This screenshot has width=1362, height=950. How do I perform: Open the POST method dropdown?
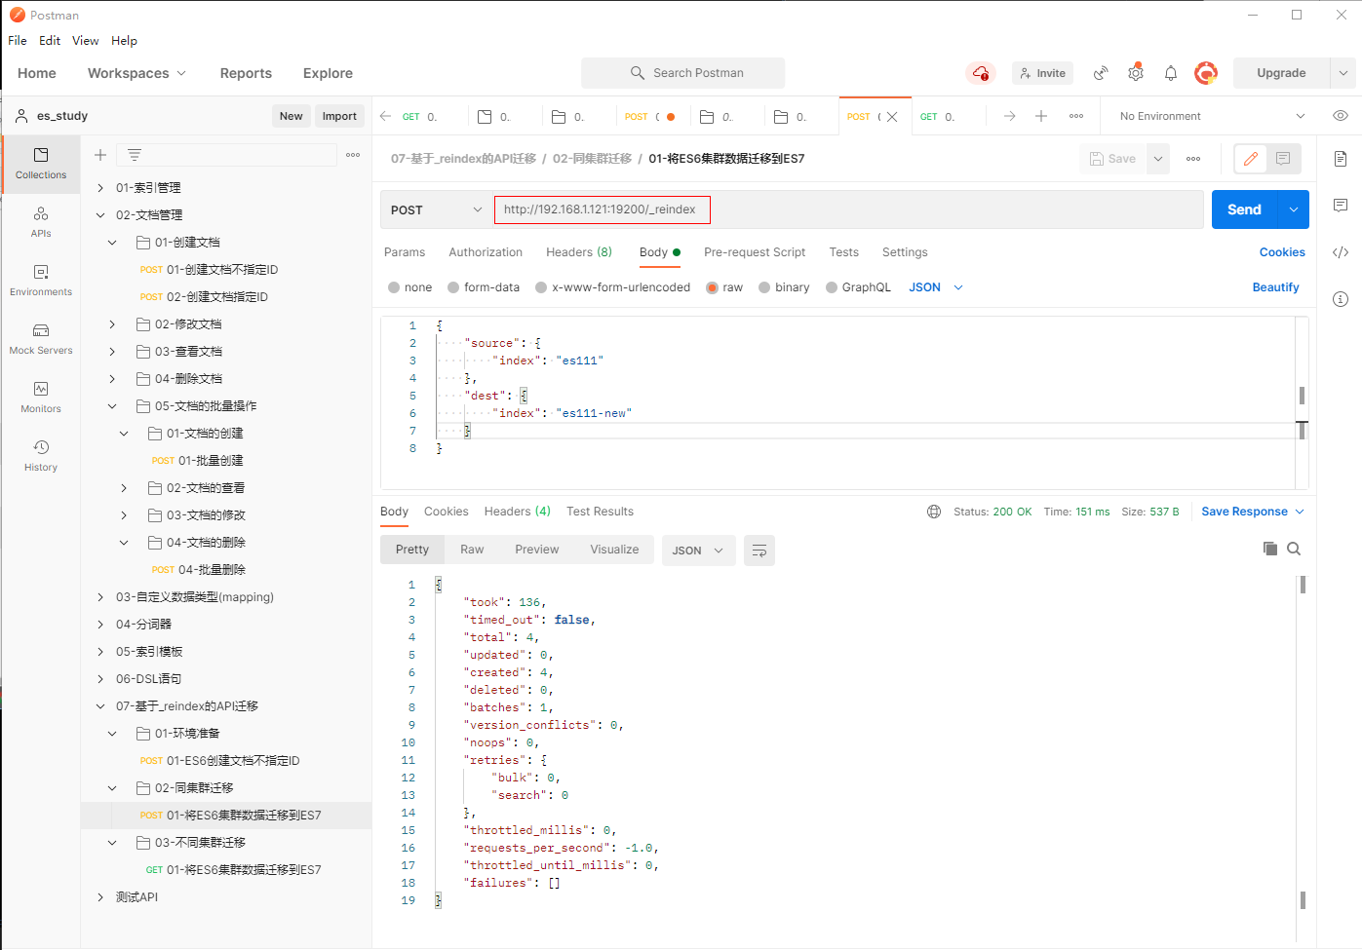click(436, 209)
